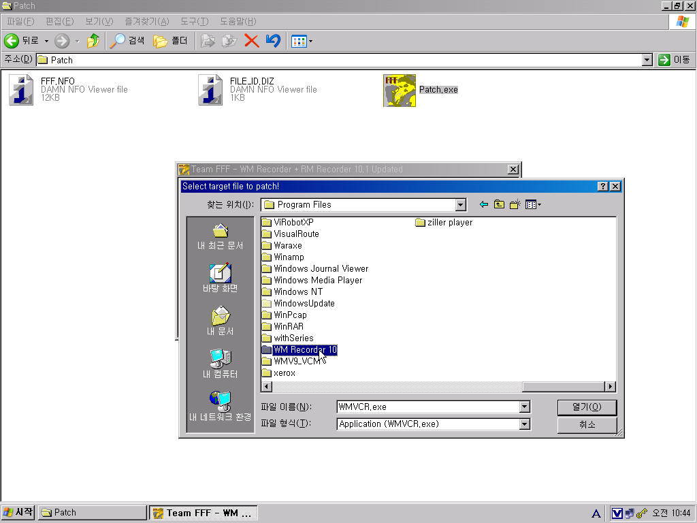This screenshot has width=697, height=523.
Task: Click the dialog help question mark button
Action: coord(602,187)
